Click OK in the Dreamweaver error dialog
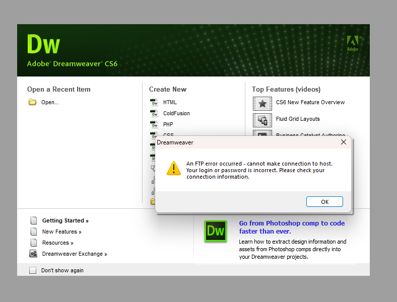The width and height of the screenshot is (397, 302). [x=324, y=202]
